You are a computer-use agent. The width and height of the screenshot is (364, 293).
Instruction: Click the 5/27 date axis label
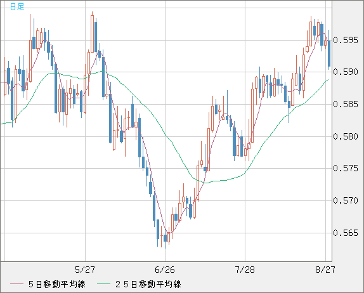tap(85, 270)
